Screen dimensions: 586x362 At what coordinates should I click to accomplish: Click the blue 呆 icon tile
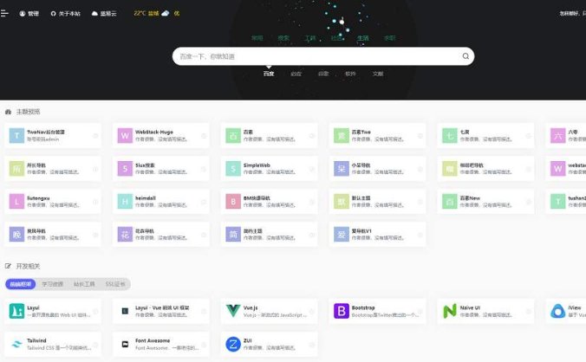342,168
